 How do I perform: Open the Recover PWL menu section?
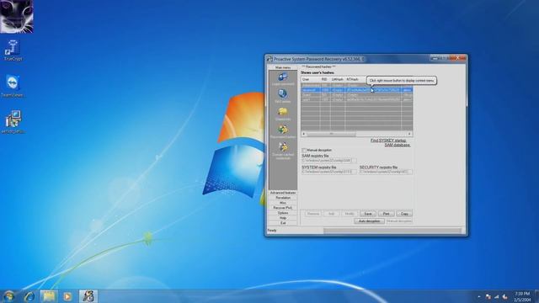(283, 208)
